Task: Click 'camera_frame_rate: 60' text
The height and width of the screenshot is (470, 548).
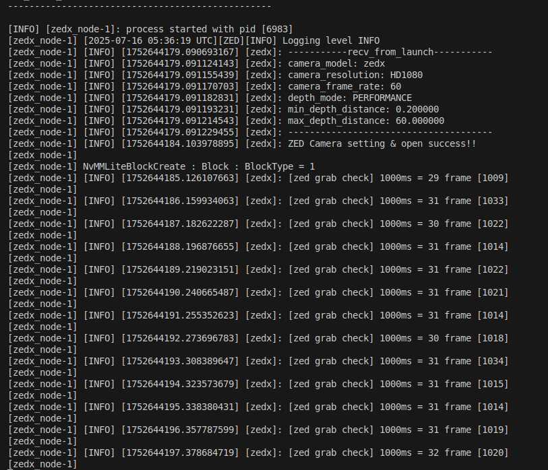Action: click(x=344, y=87)
